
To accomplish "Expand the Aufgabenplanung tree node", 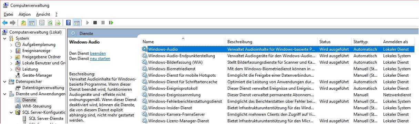I will tap(11, 45).
